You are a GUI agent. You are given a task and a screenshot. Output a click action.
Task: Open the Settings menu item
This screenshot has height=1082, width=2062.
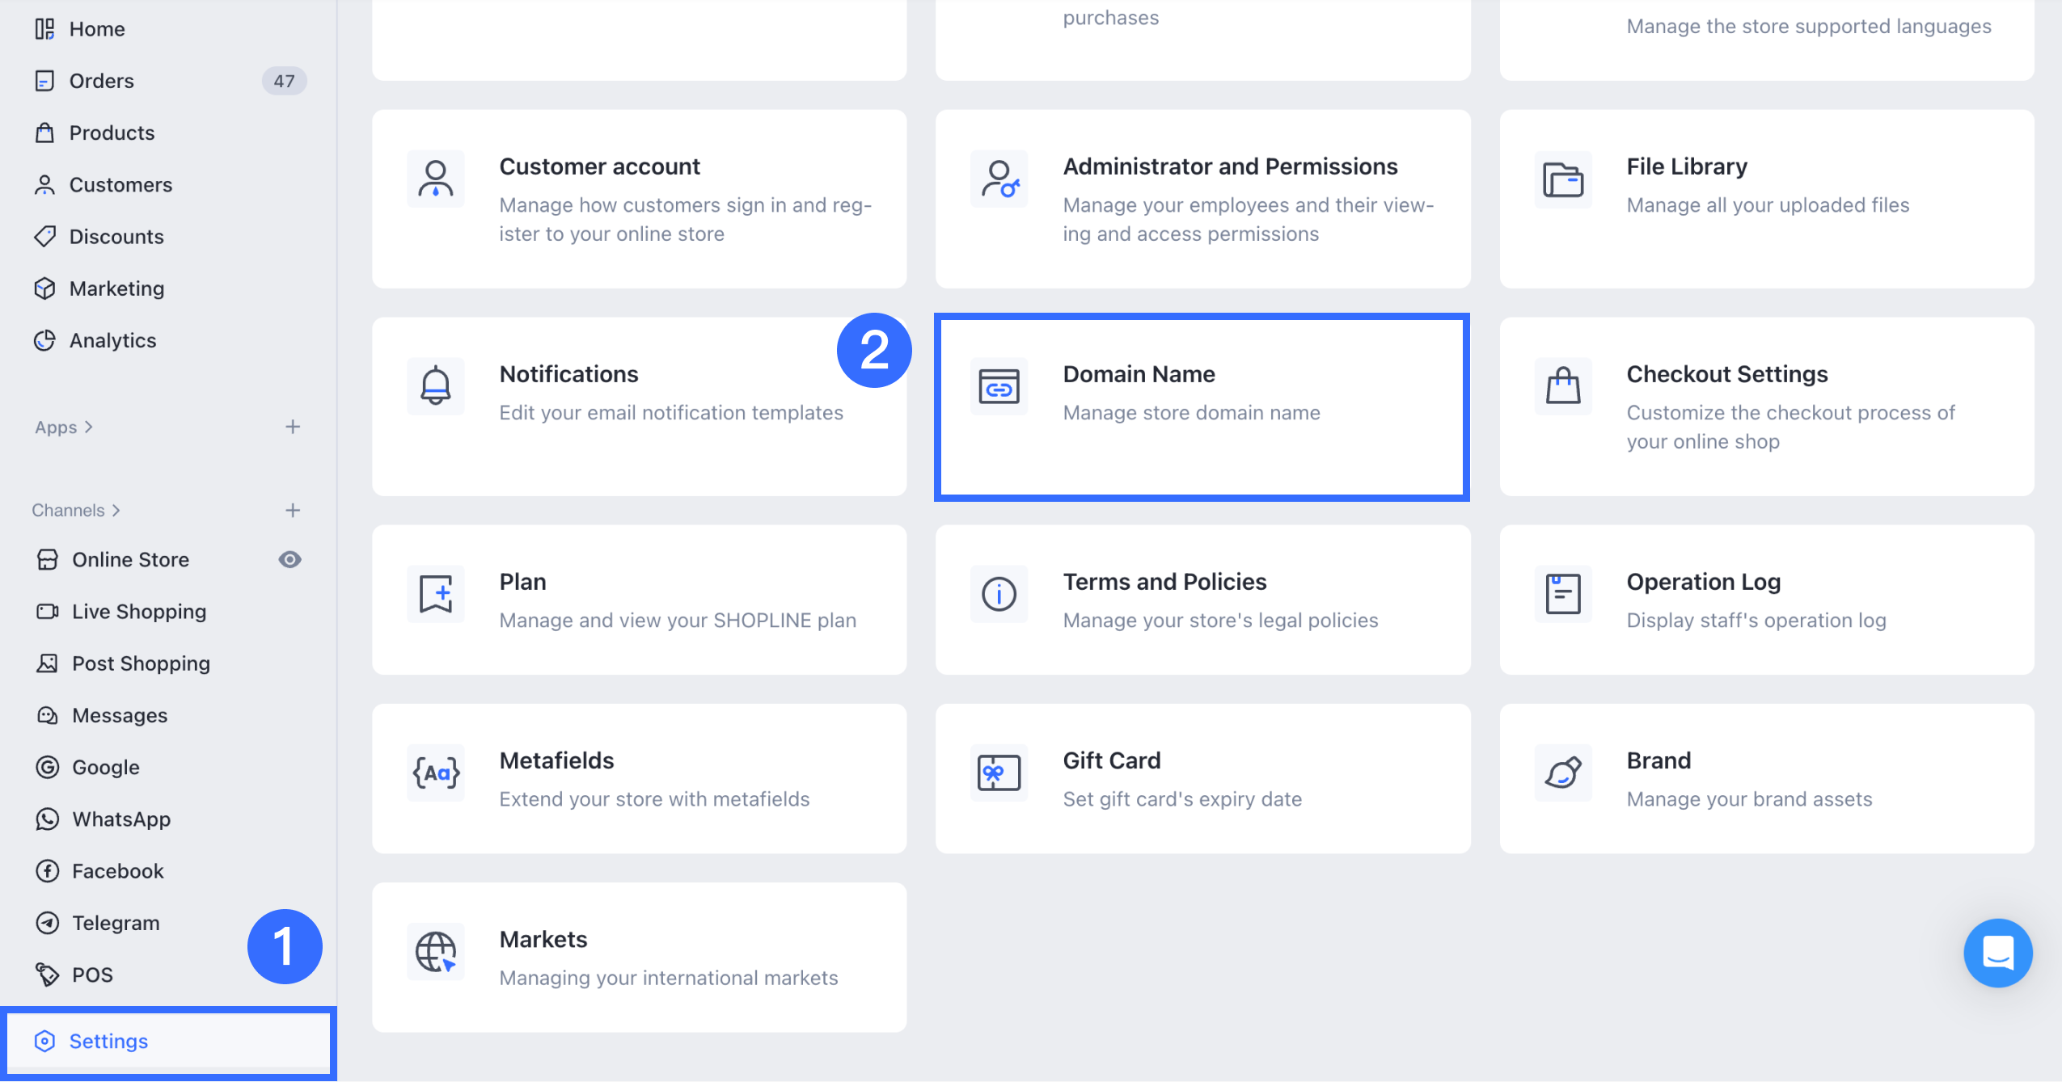tap(109, 1041)
